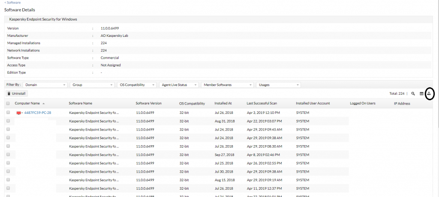Tick checkbox of row installed Sep 27, 2018
Viewport: 439px width, 197px height.
[8, 155]
